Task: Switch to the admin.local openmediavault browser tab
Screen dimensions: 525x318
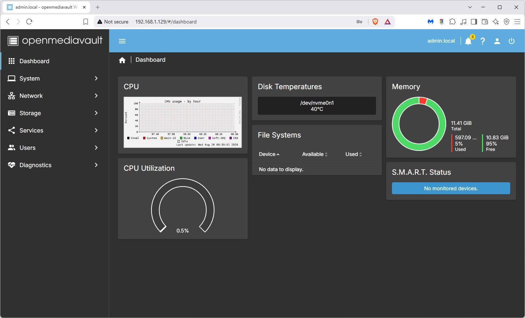Action: (x=46, y=7)
